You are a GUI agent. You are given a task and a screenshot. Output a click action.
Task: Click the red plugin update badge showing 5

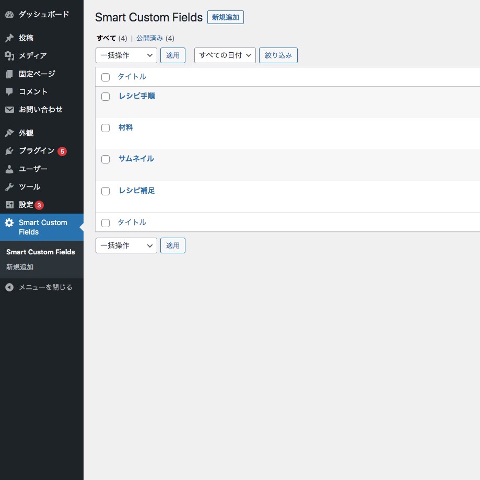click(x=62, y=151)
